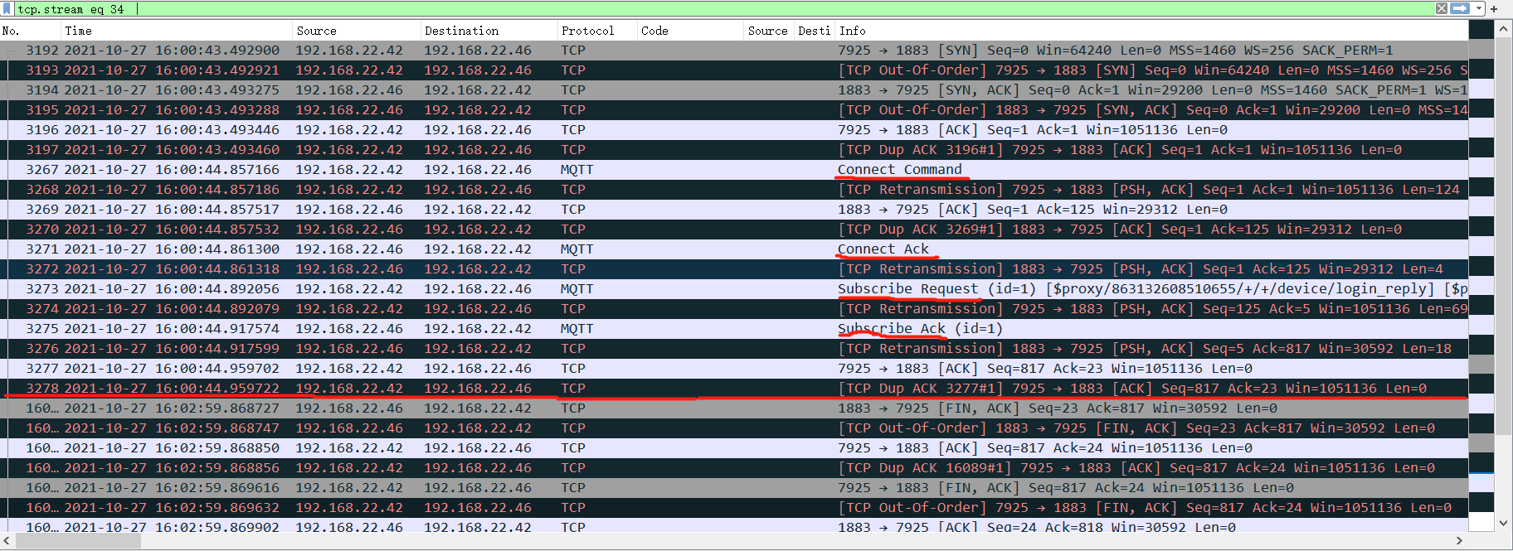Screen dimensions: 1513x551
Task: Select packet 3276 Retransmission row
Action: tap(734, 349)
